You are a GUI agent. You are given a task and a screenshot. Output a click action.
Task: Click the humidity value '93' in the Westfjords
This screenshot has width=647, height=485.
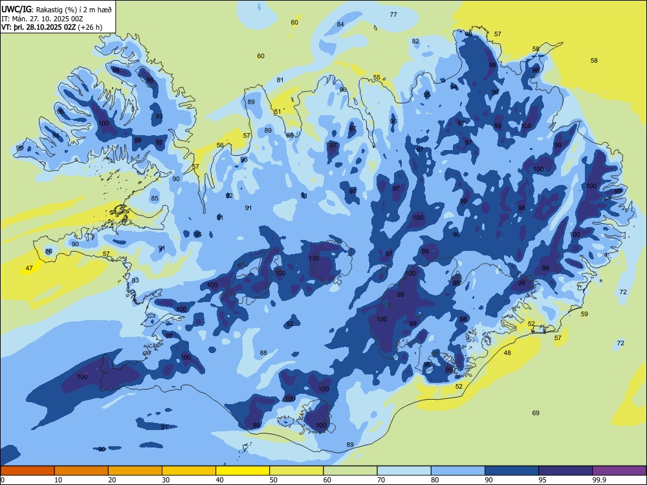tap(159, 116)
